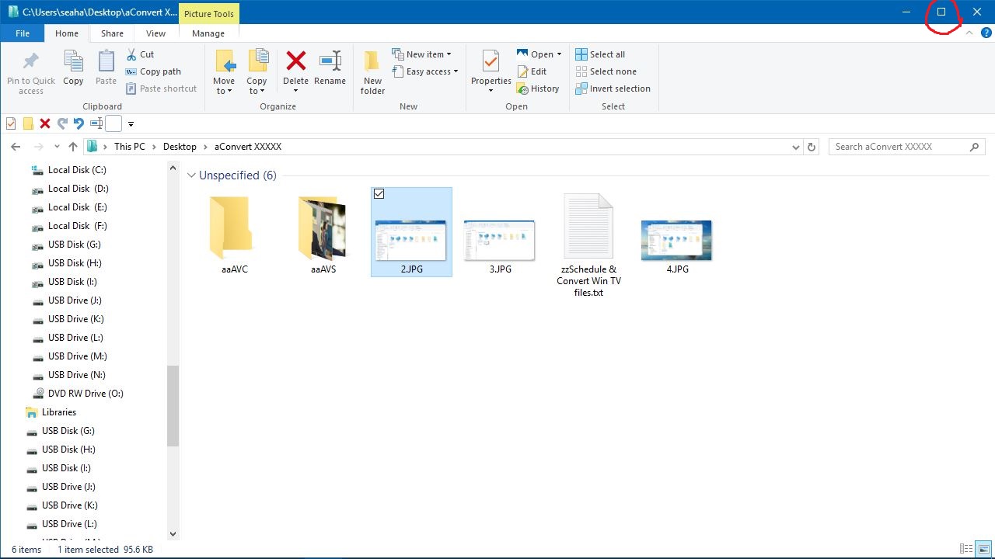Minimize the ribbon with the chevron
Viewport: 995px width, 559px height.
pos(969,33)
